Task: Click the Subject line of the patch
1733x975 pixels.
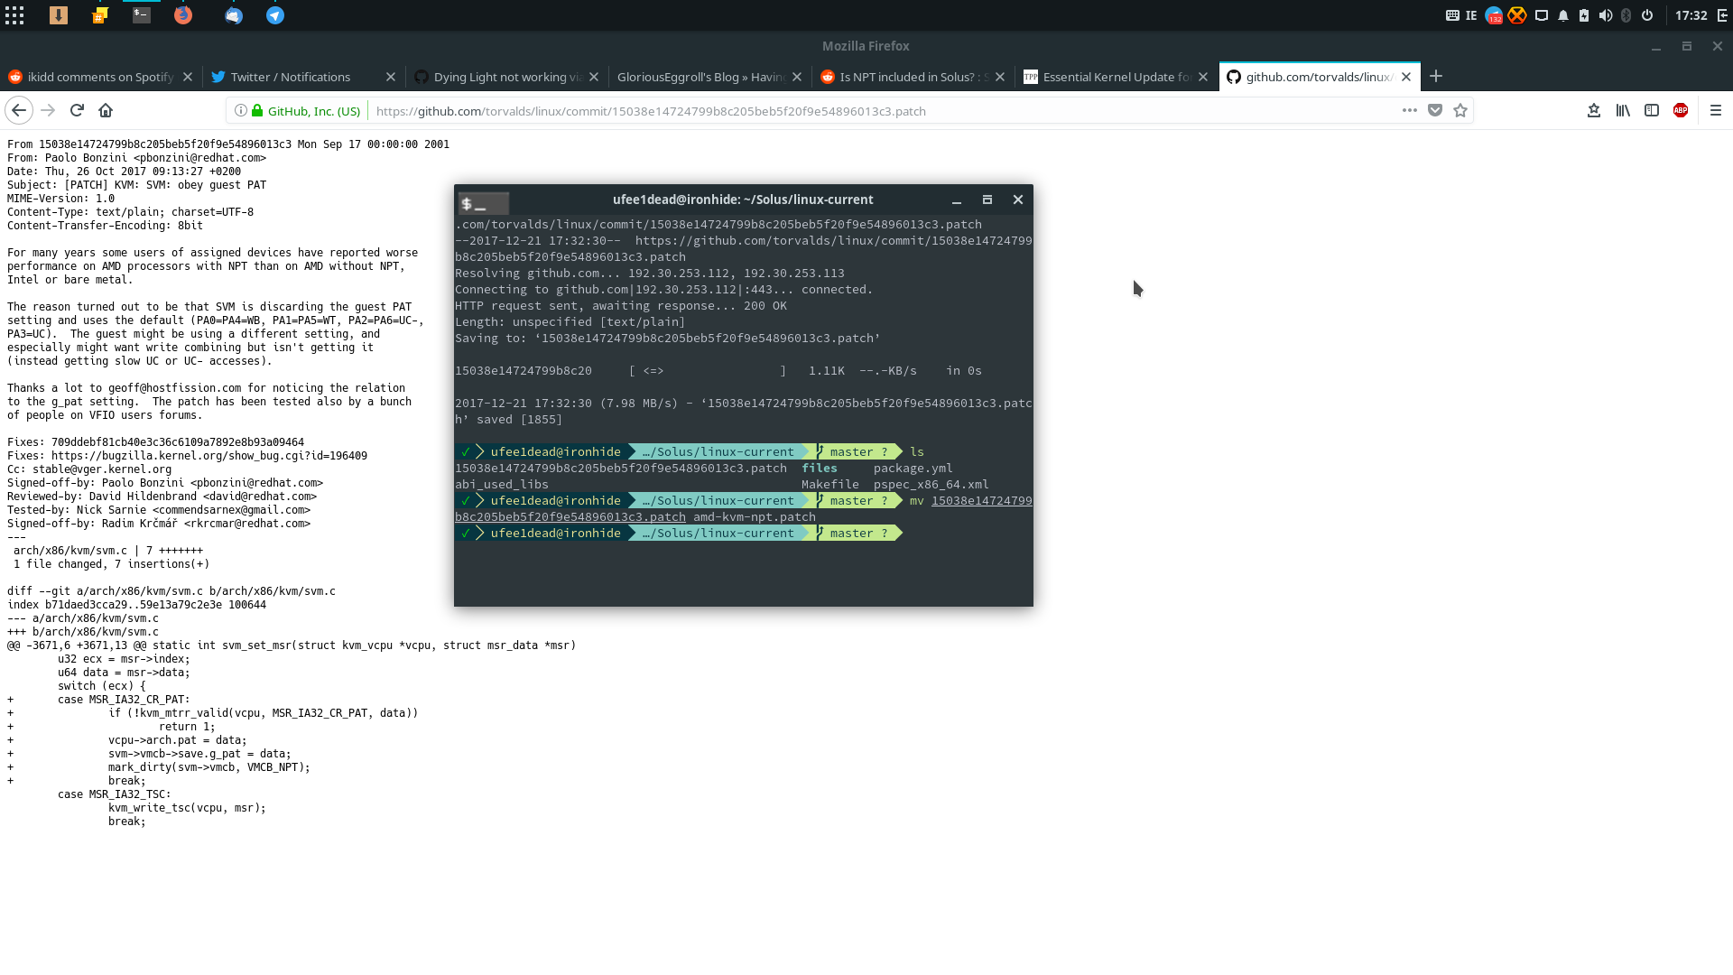Action: click(136, 185)
